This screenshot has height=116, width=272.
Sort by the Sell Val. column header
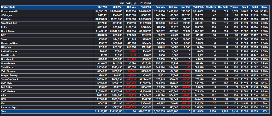click(118, 7)
